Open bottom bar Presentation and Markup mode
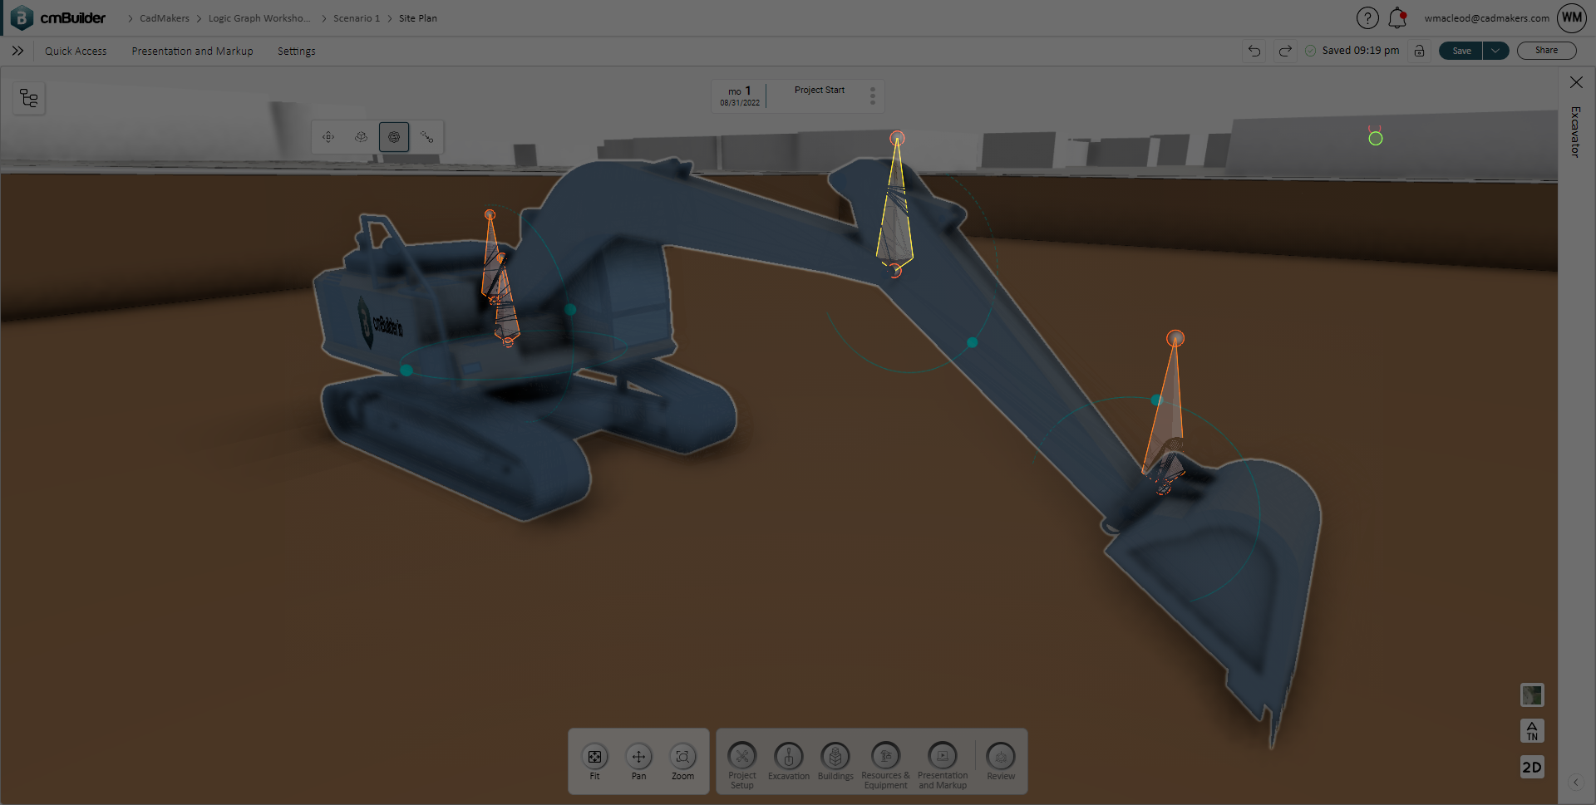The image size is (1596, 805). tap(943, 764)
